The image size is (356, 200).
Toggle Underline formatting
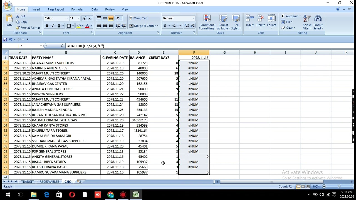click(x=59, y=26)
